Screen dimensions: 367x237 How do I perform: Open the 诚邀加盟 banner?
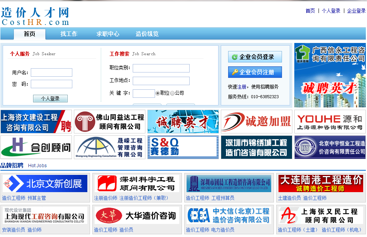(x=257, y=122)
